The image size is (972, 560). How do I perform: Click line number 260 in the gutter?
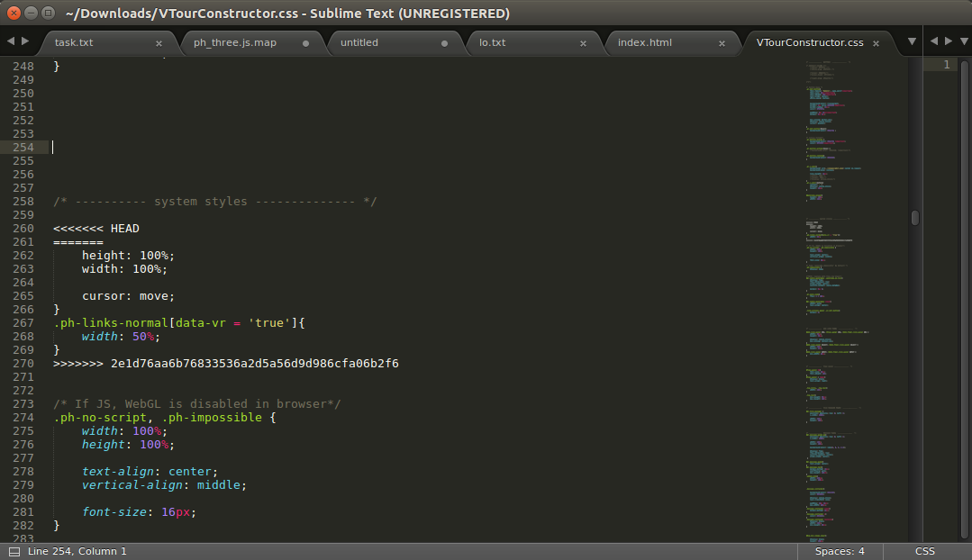pos(23,229)
